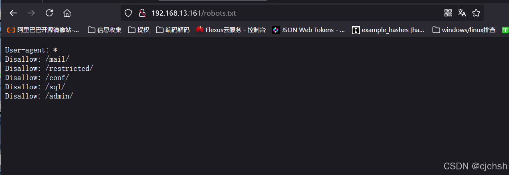Open the JSON Web Tokens bookmark

pyautogui.click(x=308, y=30)
